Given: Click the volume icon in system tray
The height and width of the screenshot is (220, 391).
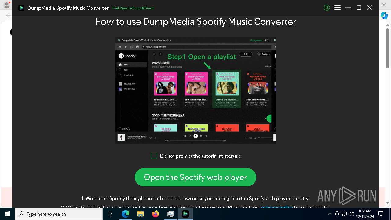Looking at the screenshot, I should (352, 214).
